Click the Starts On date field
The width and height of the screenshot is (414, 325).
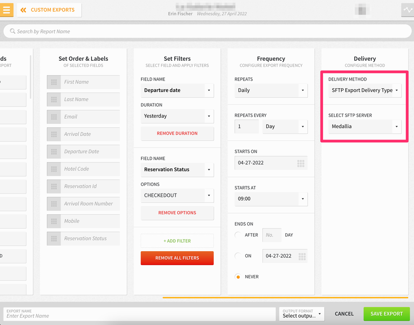[271, 163]
